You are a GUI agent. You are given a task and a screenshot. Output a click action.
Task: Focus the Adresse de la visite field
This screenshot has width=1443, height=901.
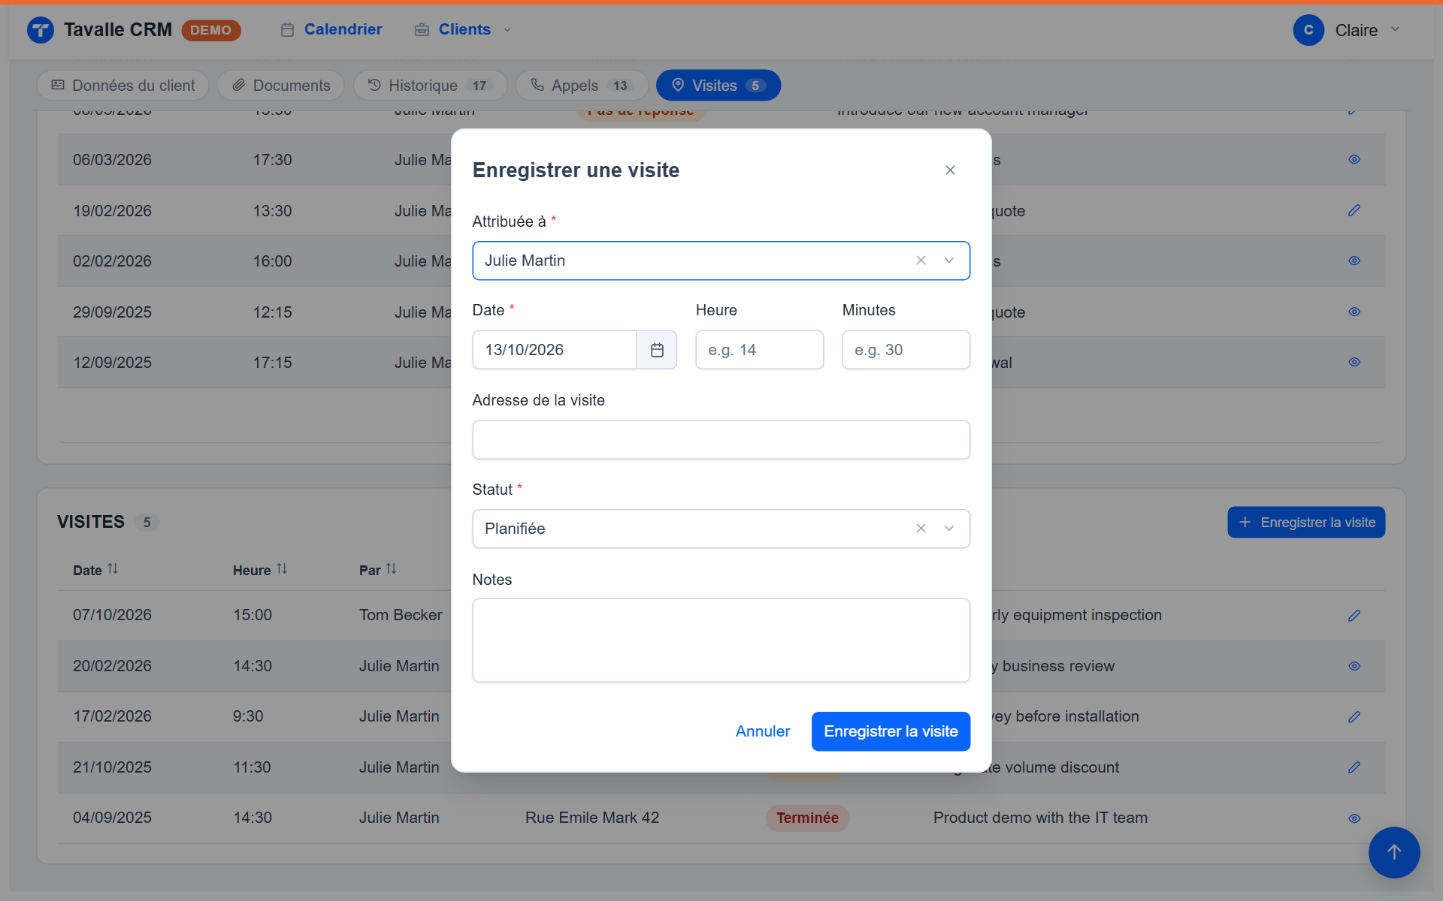(721, 440)
